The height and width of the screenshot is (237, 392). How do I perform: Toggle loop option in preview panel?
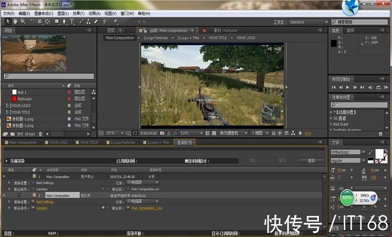coord(378,87)
